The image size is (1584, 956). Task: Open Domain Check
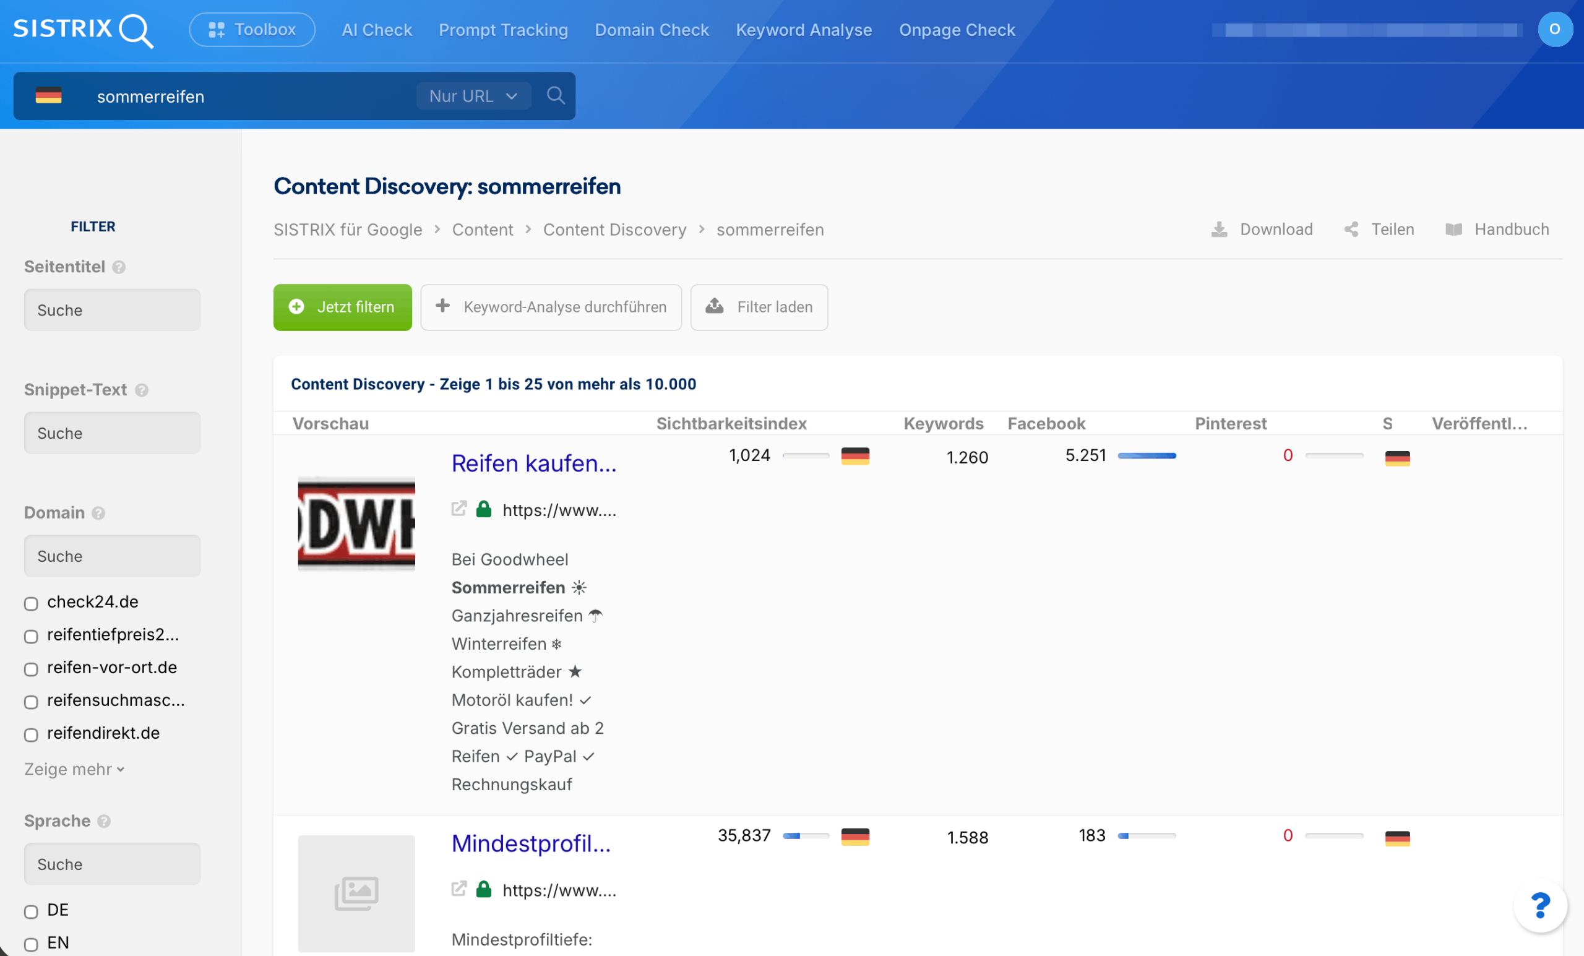(x=652, y=30)
